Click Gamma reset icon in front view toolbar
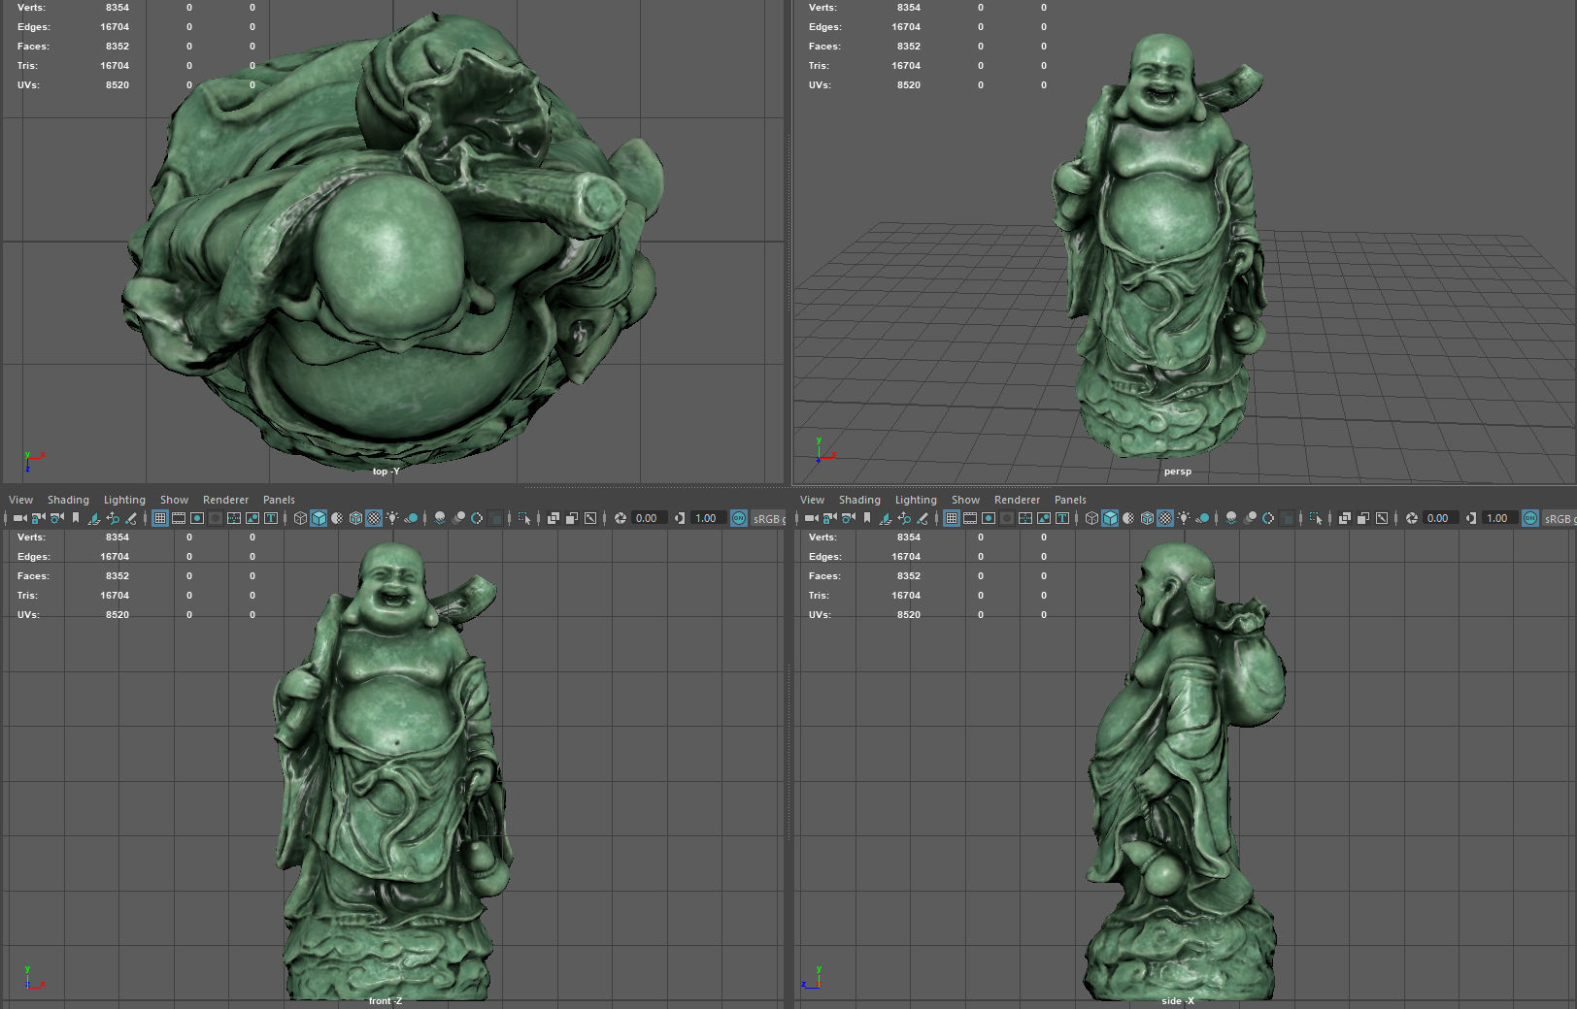The image size is (1577, 1009). pos(680,518)
